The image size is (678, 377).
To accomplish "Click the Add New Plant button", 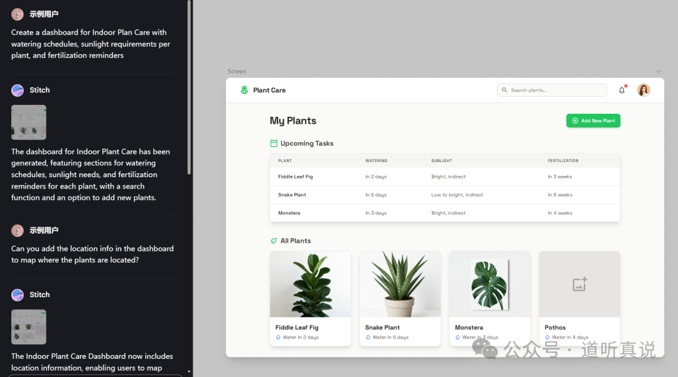I will tap(593, 121).
